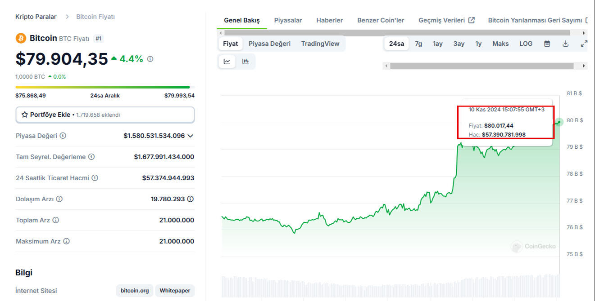Enable the 1y time range
595x301 pixels.
[478, 44]
